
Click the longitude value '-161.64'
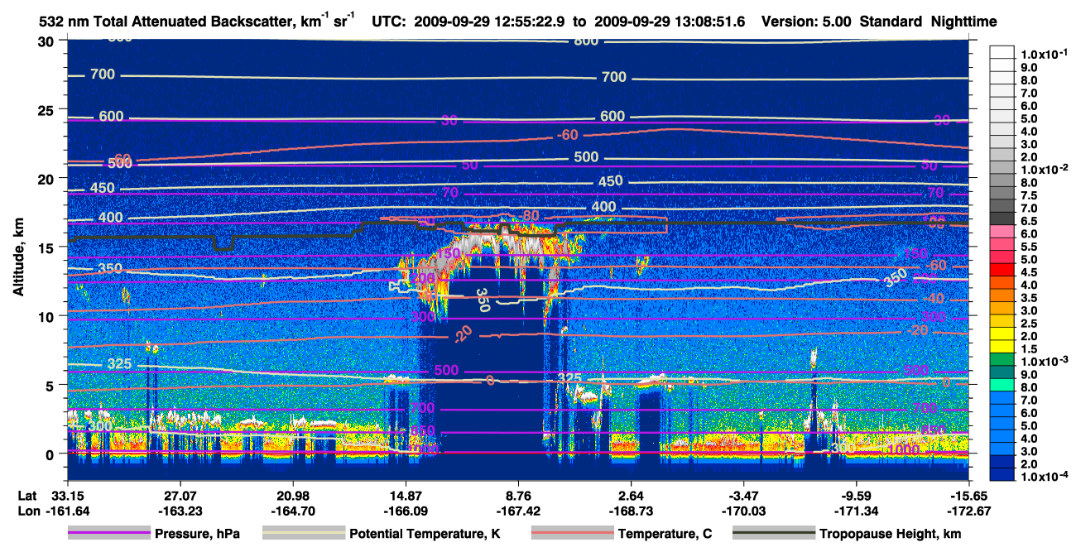[67, 511]
